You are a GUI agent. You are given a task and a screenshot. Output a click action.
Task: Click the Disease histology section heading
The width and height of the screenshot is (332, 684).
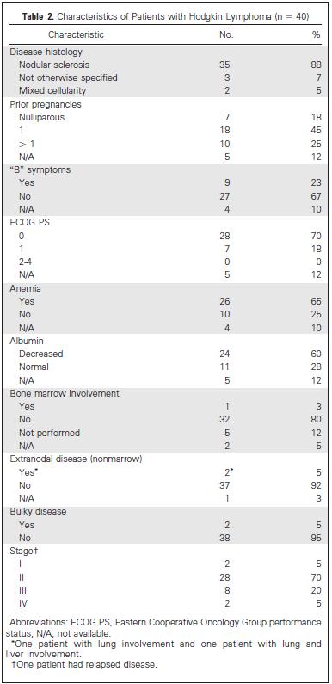pos(46,52)
